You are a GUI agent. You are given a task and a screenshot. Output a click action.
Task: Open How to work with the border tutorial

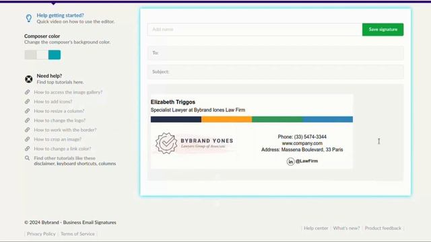tap(65, 130)
